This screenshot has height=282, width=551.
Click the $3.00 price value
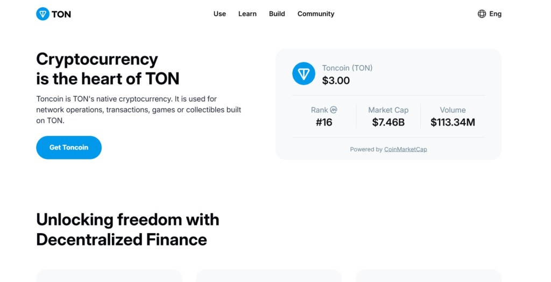336,81
